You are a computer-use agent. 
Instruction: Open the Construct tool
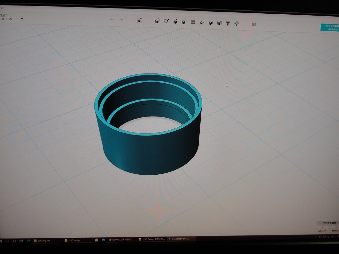pyautogui.click(x=175, y=21)
